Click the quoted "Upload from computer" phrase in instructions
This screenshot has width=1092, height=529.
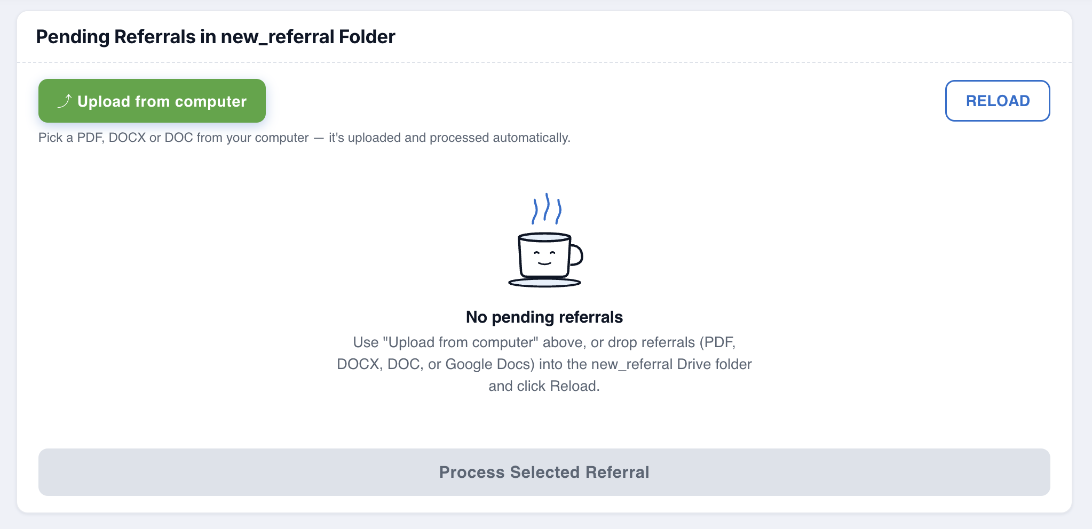(460, 342)
